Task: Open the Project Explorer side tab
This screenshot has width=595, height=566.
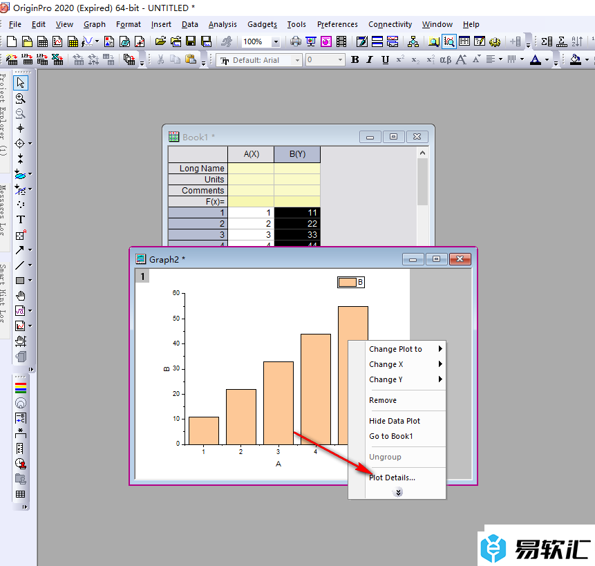Action: pyautogui.click(x=3, y=115)
